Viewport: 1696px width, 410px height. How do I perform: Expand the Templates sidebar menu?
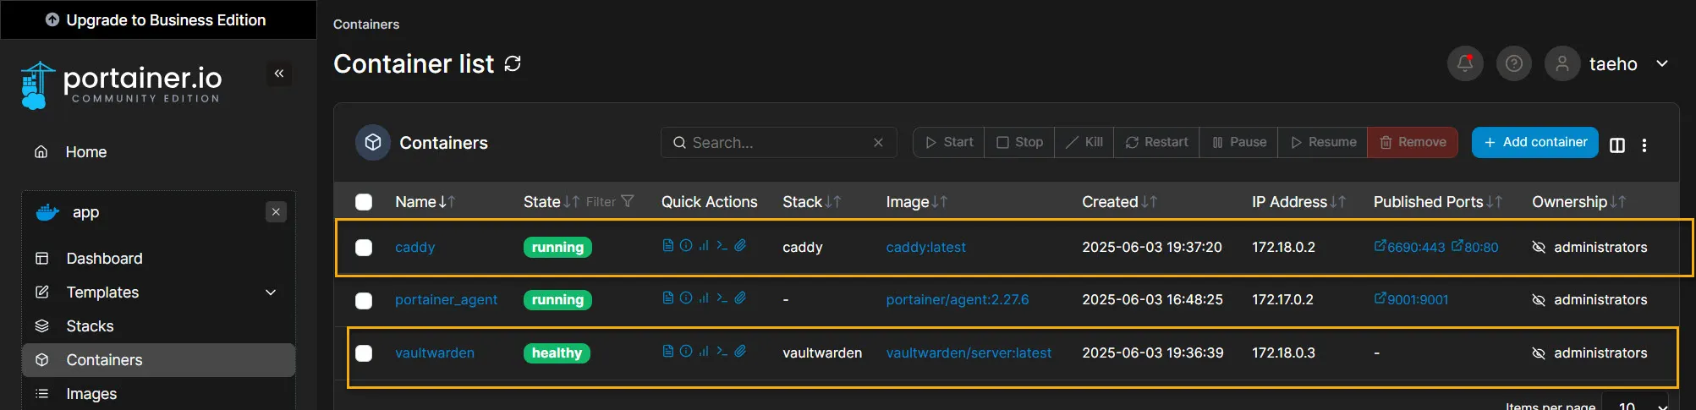coord(271,292)
